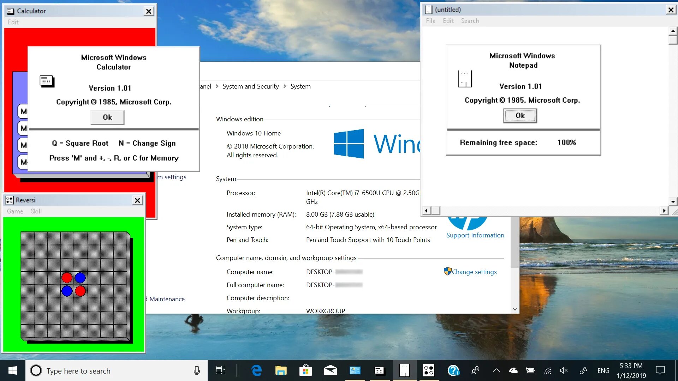
Task: Click the lower red piece on Reversi board
Action: 80,291
